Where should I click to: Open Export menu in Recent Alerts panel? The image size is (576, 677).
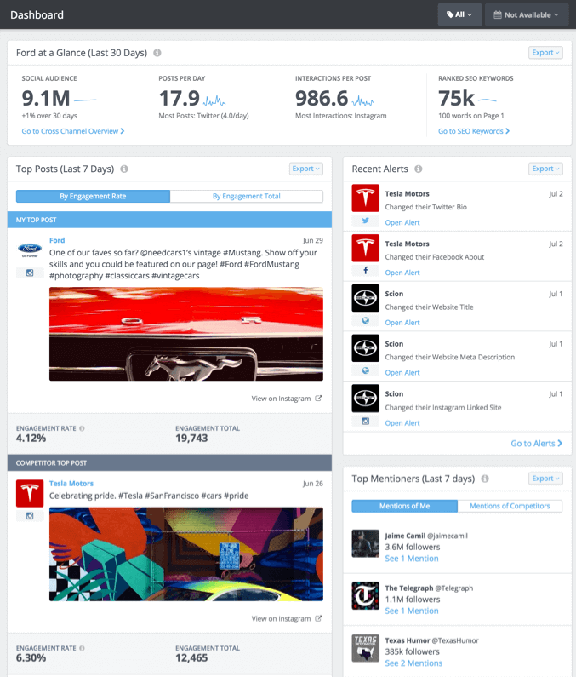pos(545,169)
